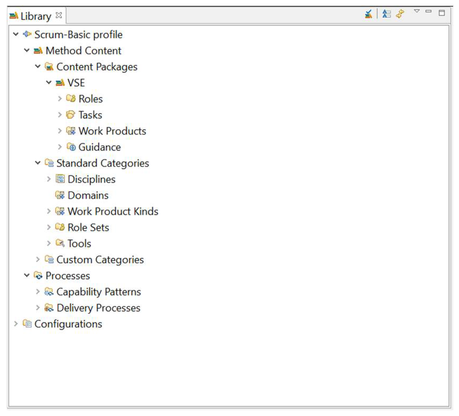Click the Tasks folder icon
The height and width of the screenshot is (416, 459).
[70, 115]
